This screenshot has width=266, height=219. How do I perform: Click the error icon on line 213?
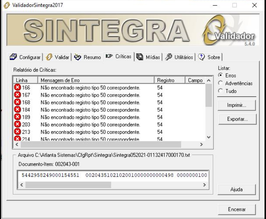pos(17,132)
